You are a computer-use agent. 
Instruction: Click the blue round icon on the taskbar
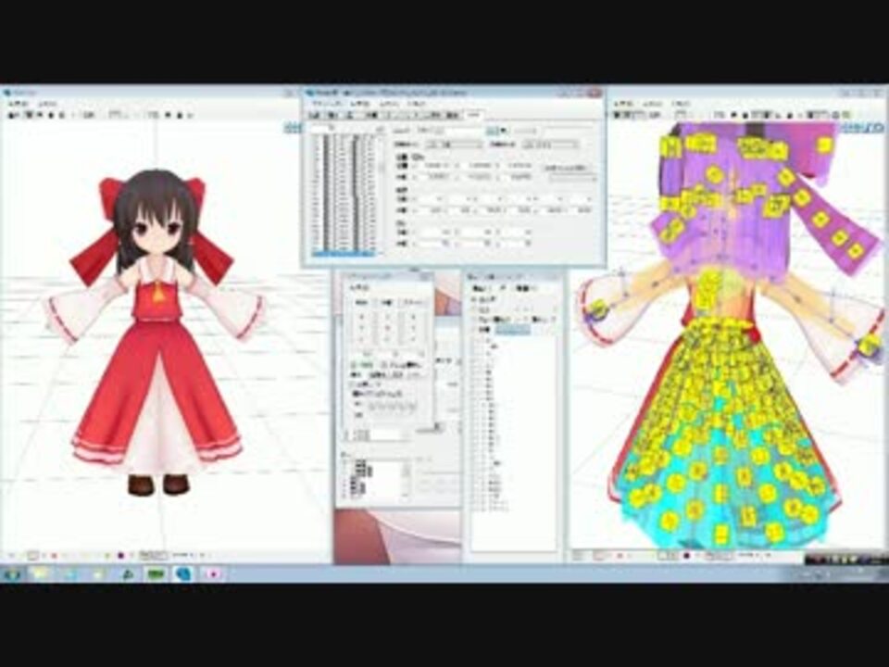click(183, 574)
